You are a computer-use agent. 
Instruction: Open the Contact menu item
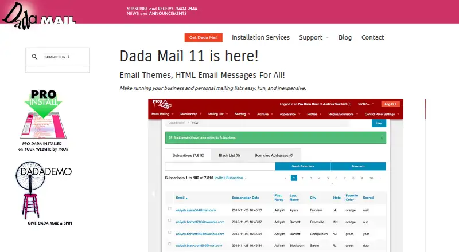coord(372,37)
